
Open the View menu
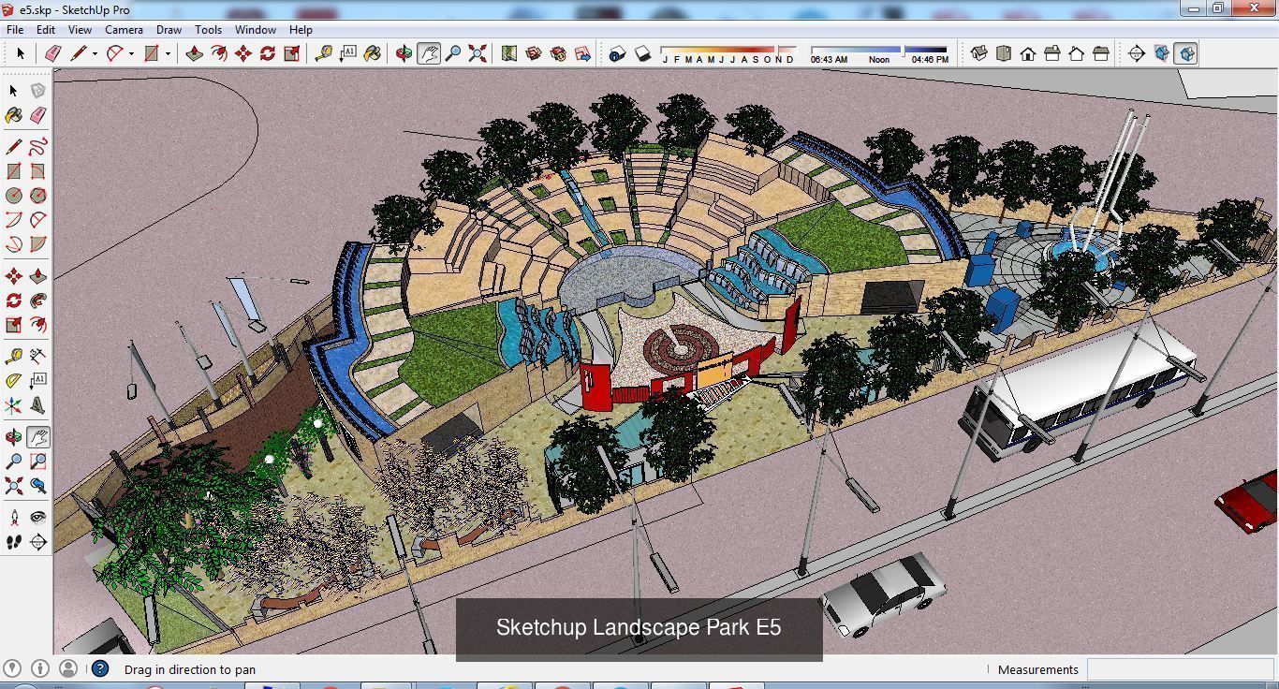point(80,29)
